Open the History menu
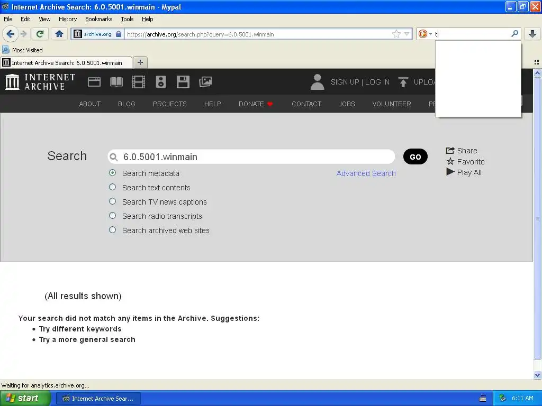Viewport: 542px width, 406px height. (x=67, y=19)
